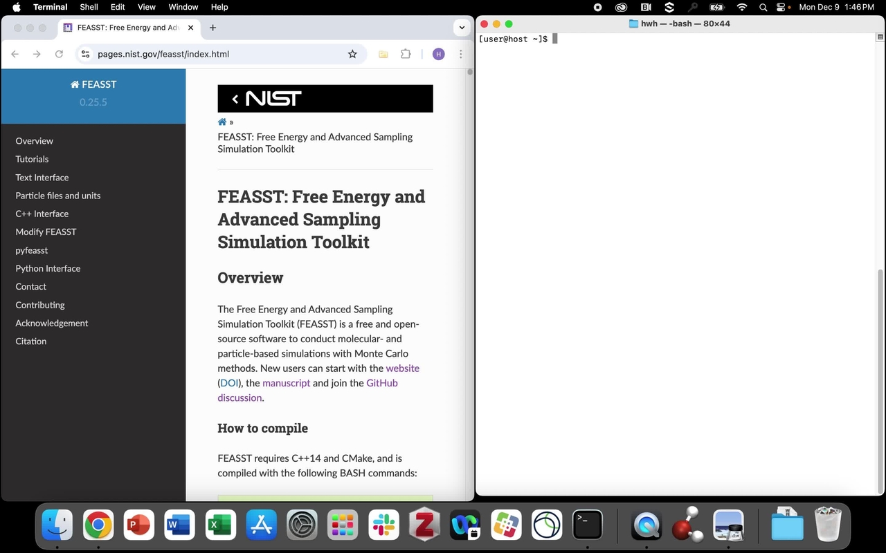Open Spotlight search in menu bar
The width and height of the screenshot is (886, 553).
763,7
